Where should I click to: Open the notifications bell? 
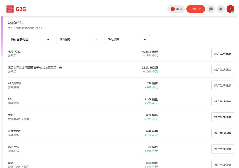click(221, 9)
